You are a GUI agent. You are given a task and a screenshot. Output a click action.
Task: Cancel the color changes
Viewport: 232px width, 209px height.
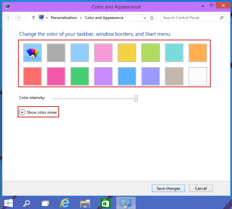pyautogui.click(x=201, y=188)
